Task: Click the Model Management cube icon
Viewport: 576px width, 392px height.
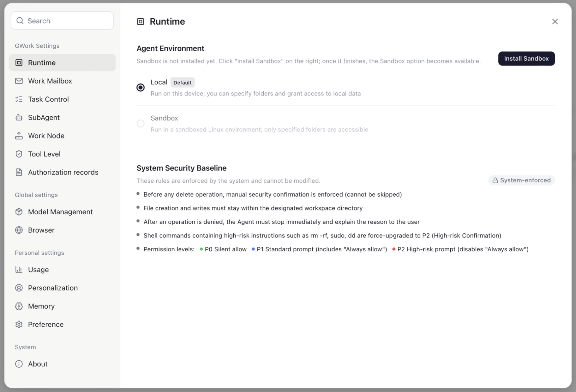Action: [x=19, y=212]
